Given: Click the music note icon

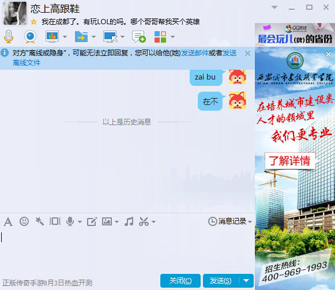Looking at the screenshot, I should [129, 221].
